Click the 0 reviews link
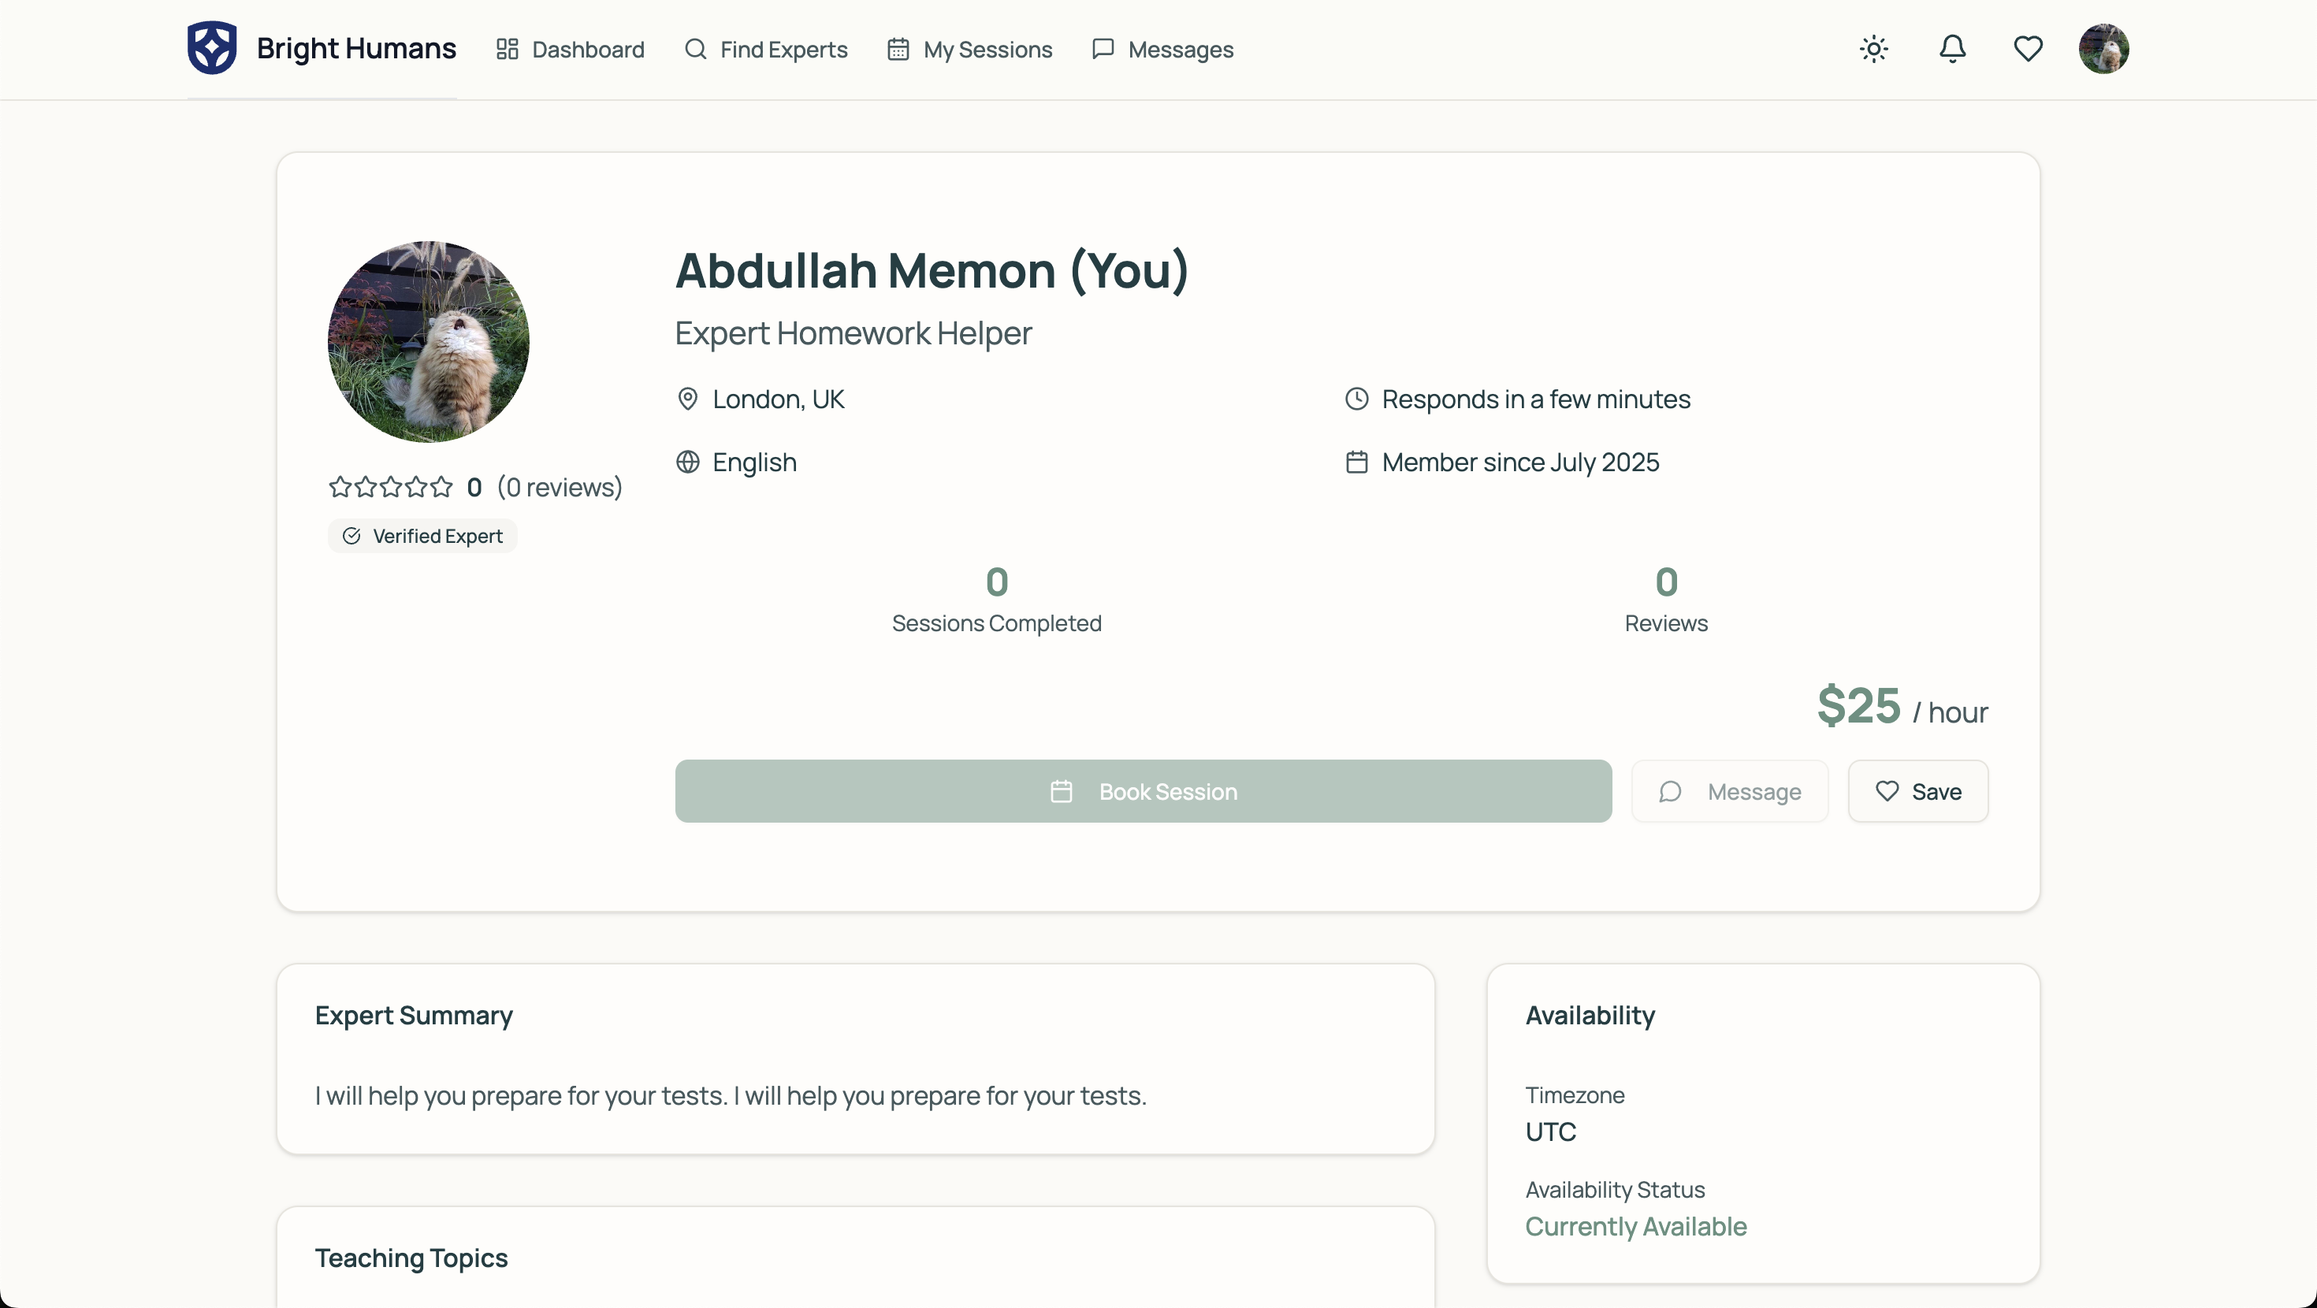The image size is (2317, 1308). (560, 487)
